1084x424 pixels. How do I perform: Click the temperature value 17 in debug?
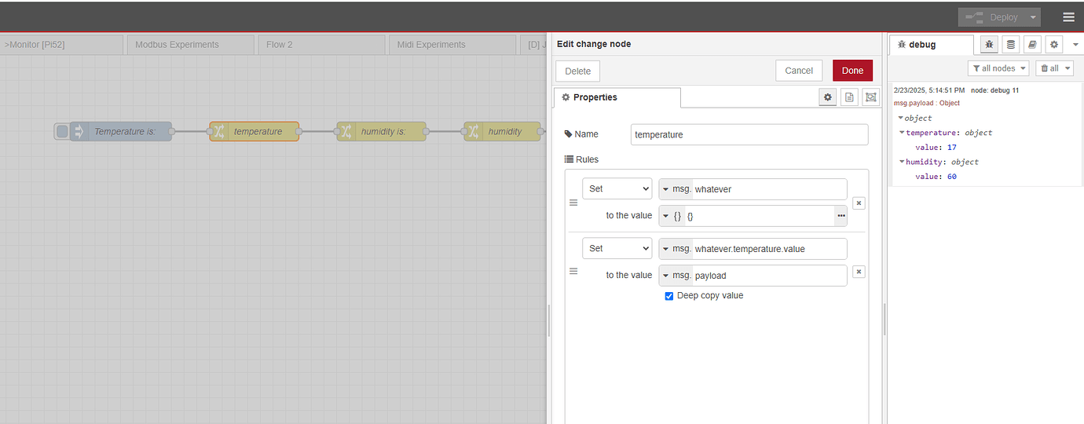tap(951, 147)
